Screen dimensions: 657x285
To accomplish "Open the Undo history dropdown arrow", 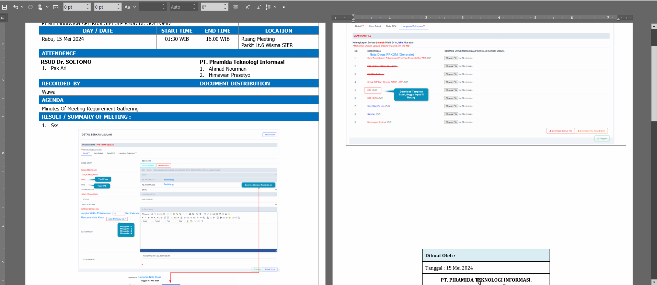I will [22, 7].
